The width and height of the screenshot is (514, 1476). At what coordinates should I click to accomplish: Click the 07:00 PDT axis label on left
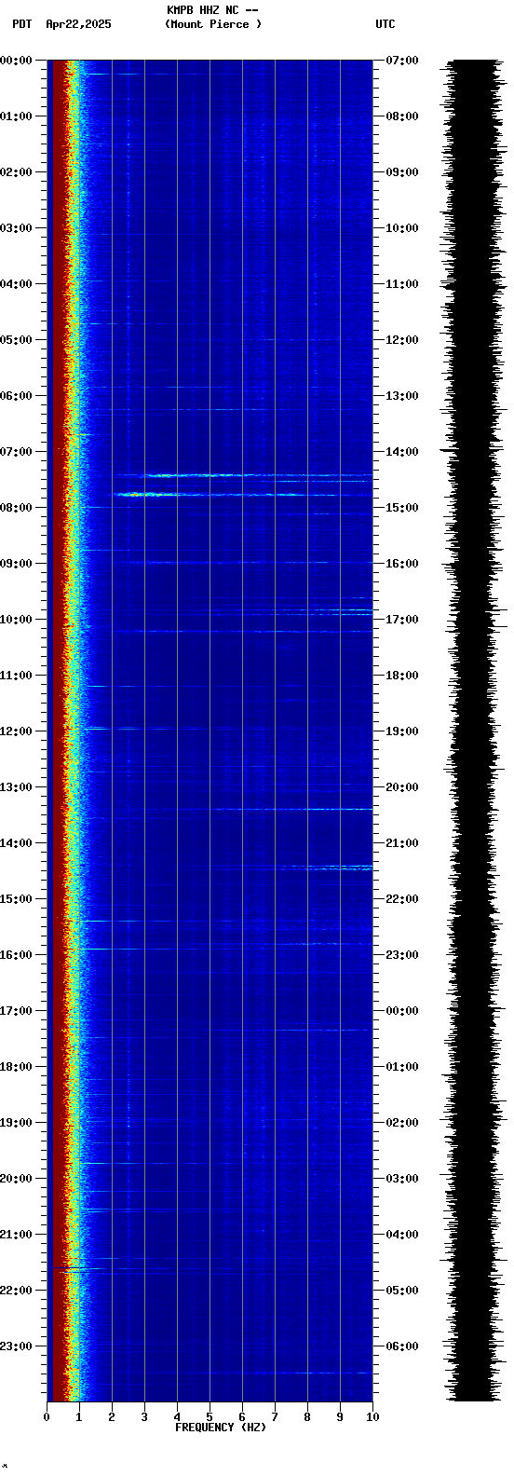[16, 452]
